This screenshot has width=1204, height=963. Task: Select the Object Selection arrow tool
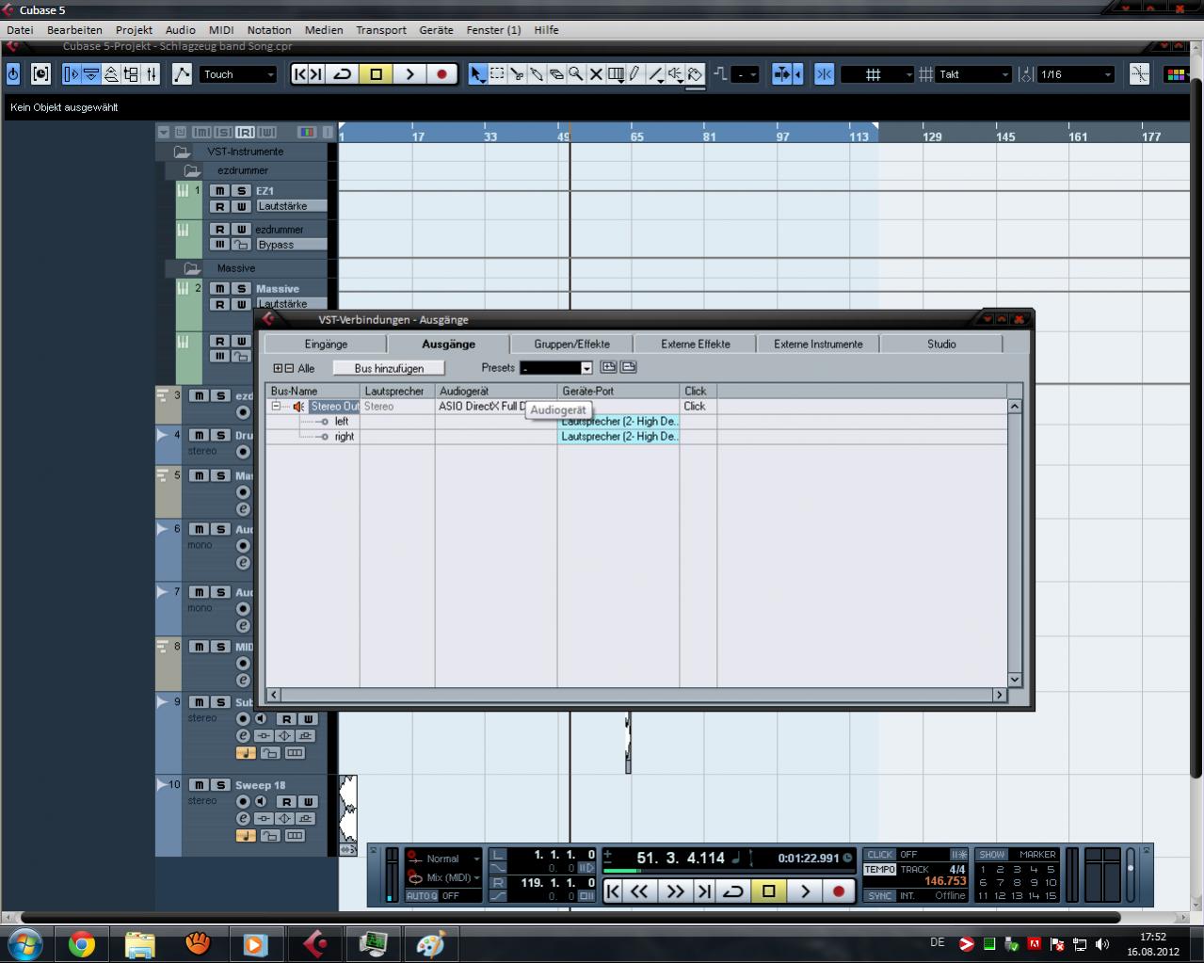477,74
